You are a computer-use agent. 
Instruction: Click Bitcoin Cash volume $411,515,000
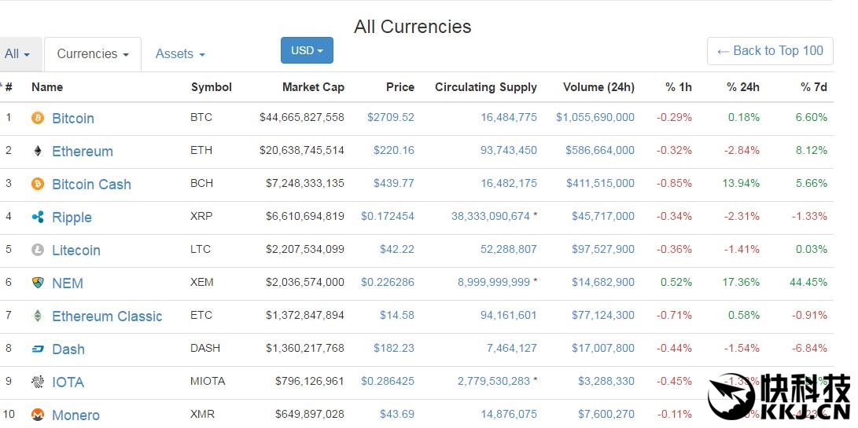click(600, 183)
